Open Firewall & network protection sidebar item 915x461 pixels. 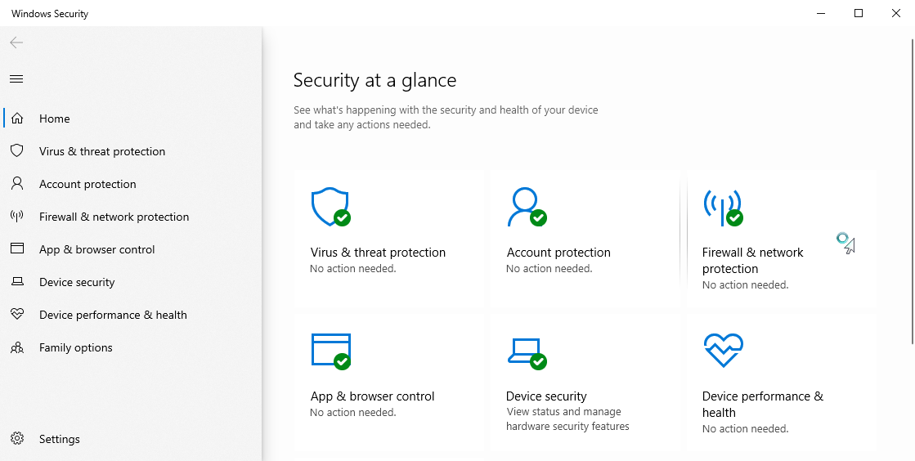pos(131,217)
